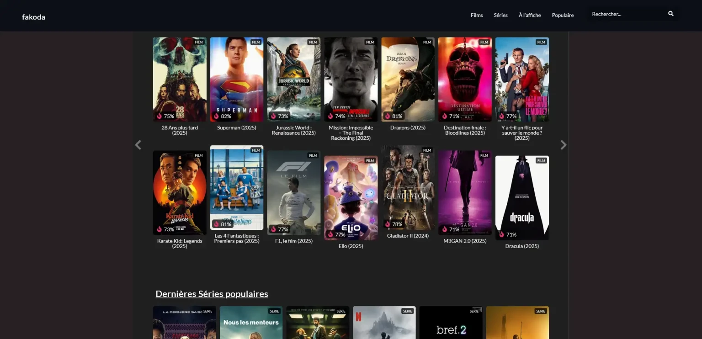Select the Karate Kid Legends poster

pyautogui.click(x=180, y=193)
